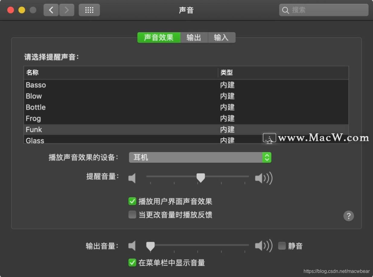Go forward with the right chevron button

tap(67, 10)
